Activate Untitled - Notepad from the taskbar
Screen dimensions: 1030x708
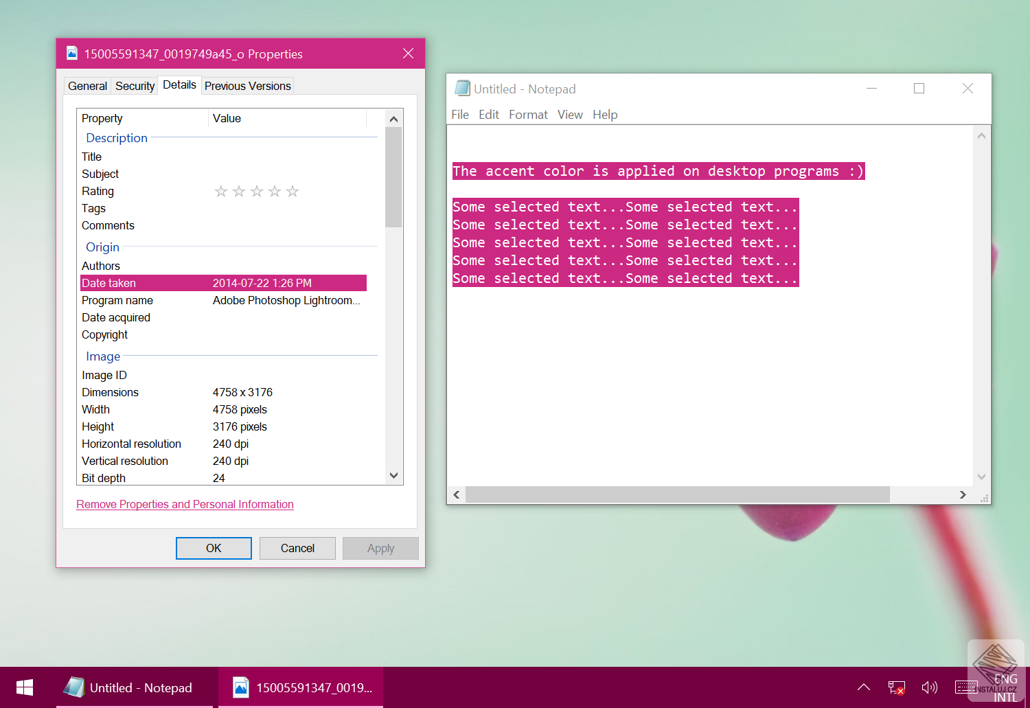(x=134, y=687)
